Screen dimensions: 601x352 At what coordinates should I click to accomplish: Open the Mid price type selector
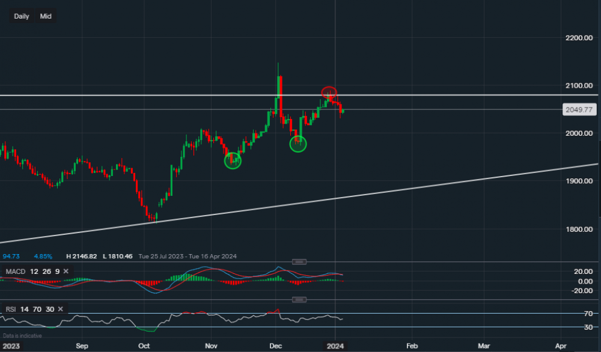click(46, 16)
